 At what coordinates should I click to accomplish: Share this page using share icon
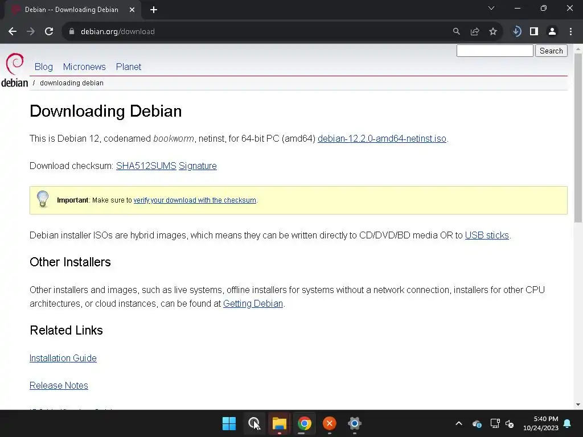tap(475, 32)
